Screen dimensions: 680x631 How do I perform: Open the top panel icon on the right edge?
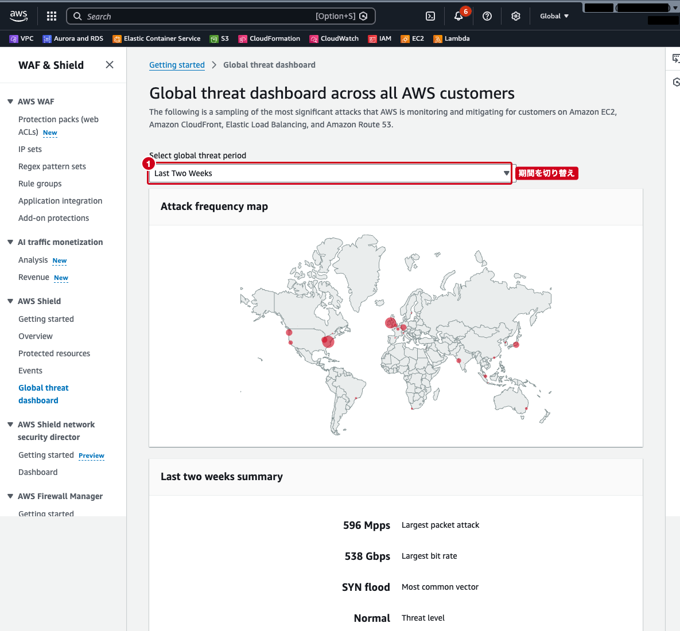(x=675, y=58)
